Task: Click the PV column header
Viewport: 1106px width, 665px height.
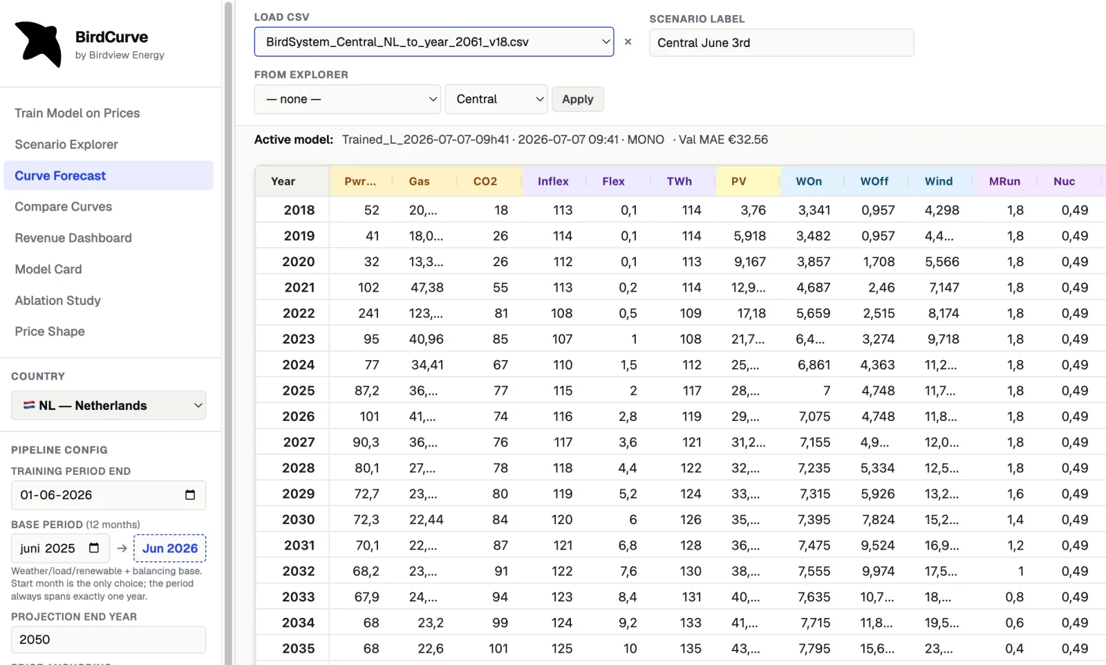Action: (x=749, y=181)
